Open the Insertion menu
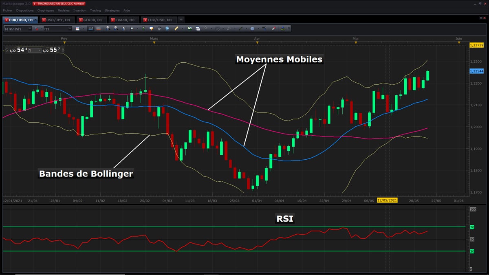489x275 pixels. click(x=80, y=10)
